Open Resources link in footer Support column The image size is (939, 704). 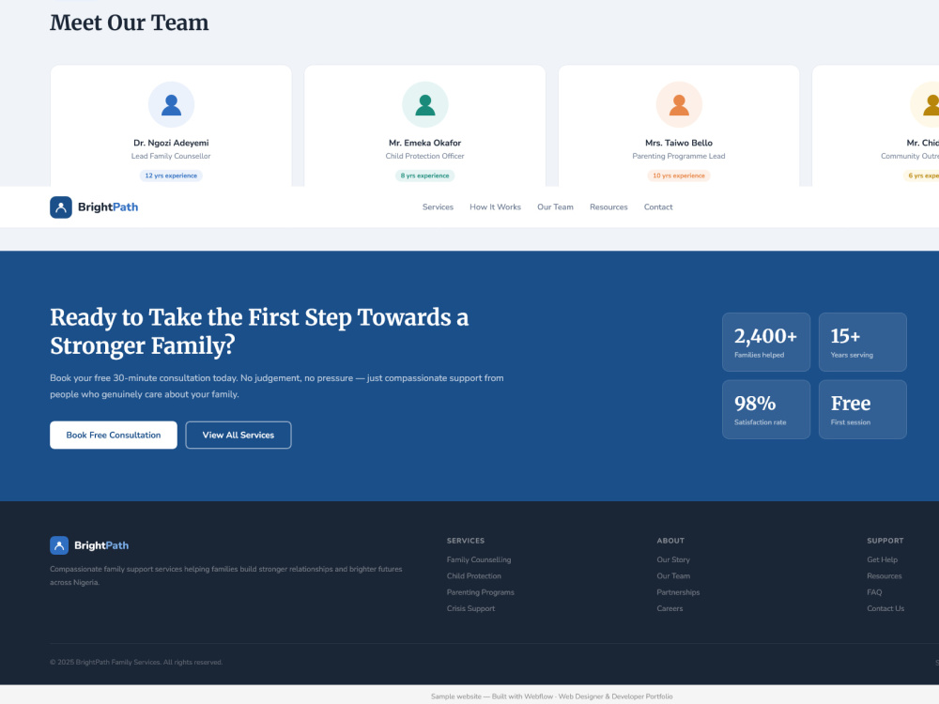pyautogui.click(x=884, y=576)
